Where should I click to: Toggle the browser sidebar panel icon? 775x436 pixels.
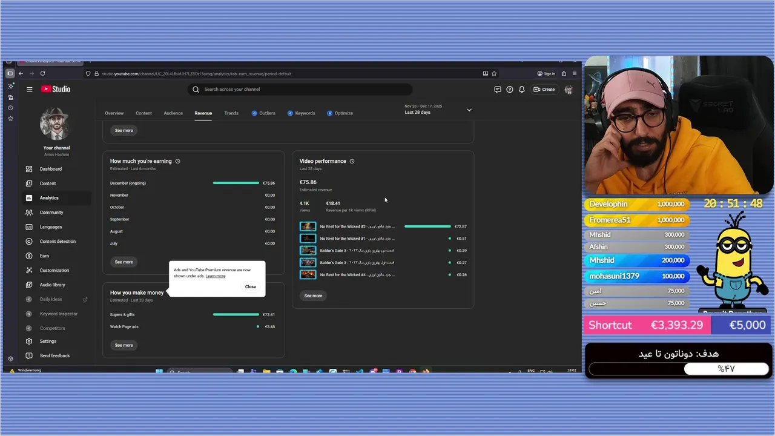(10, 73)
